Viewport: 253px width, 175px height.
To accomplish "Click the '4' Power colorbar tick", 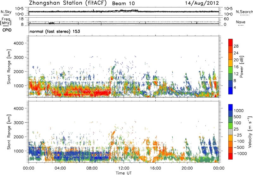I will click(235, 87).
